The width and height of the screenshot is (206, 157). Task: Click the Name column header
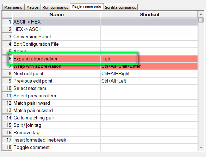(56, 14)
